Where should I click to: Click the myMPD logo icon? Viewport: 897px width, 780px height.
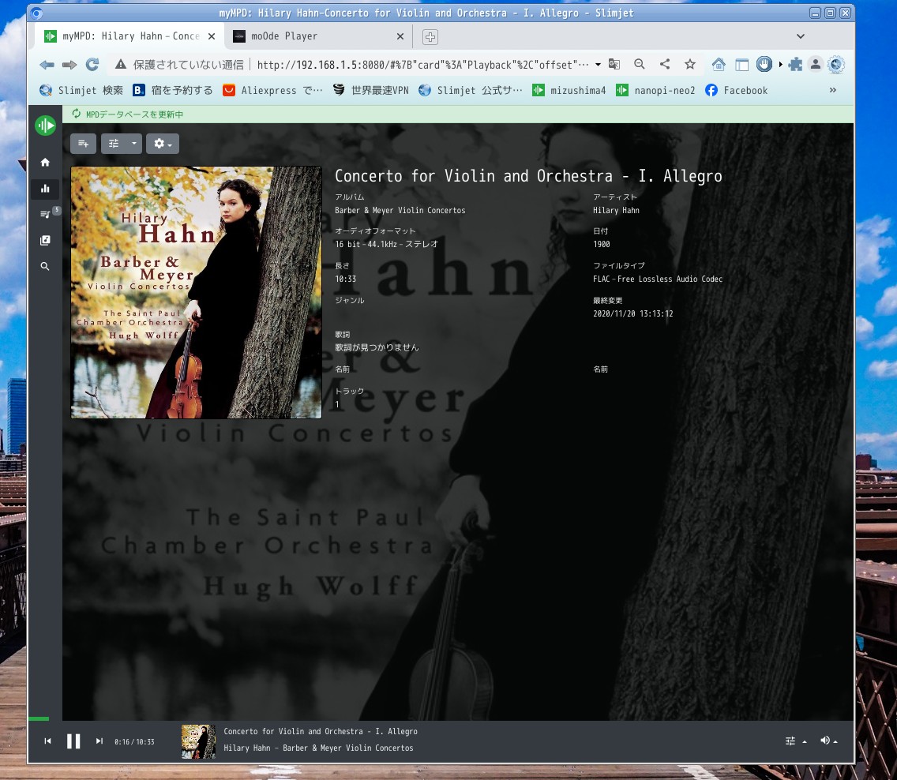[45, 126]
